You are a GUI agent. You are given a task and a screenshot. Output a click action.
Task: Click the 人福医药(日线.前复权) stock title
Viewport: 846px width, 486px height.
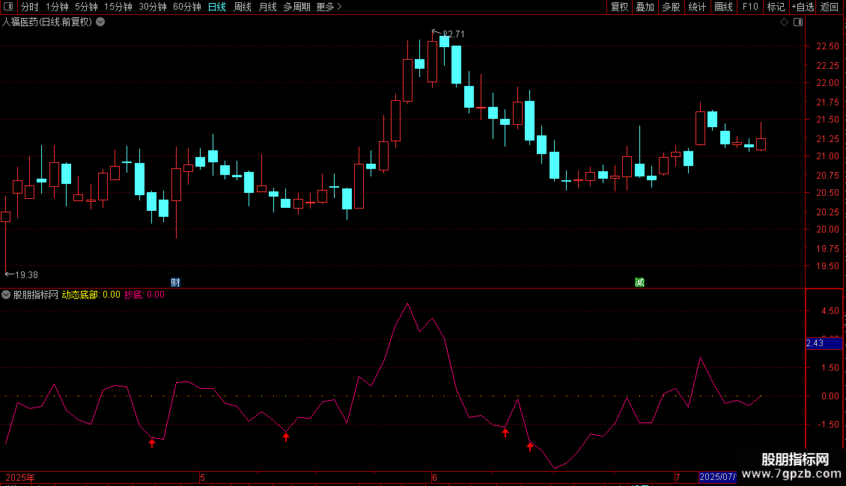point(47,22)
